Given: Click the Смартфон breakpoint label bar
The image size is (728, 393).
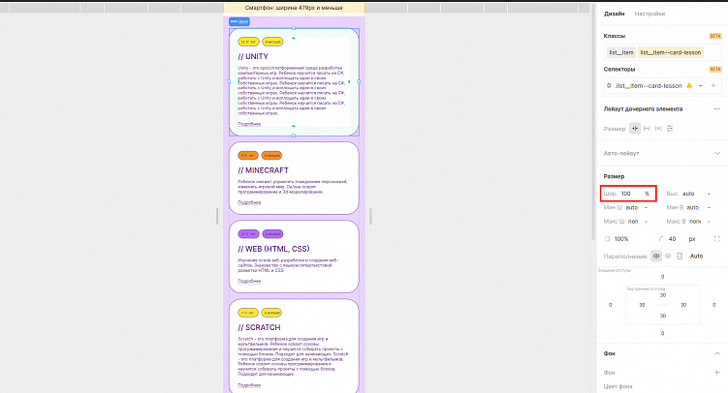Looking at the screenshot, I should (294, 8).
